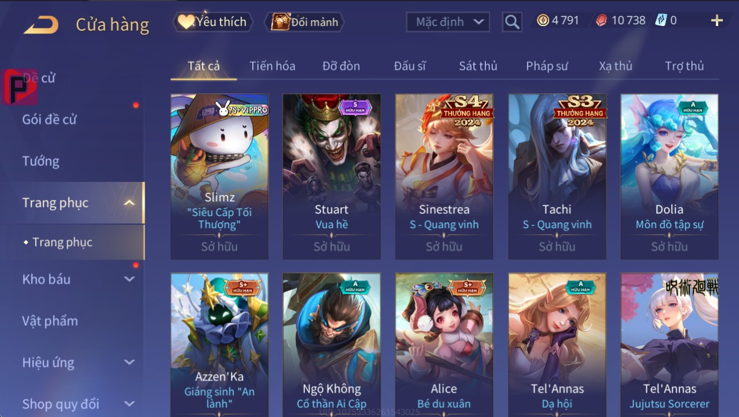This screenshot has width=739, height=417.
Task: Tap the plus icon to add currency
Action: [x=717, y=21]
